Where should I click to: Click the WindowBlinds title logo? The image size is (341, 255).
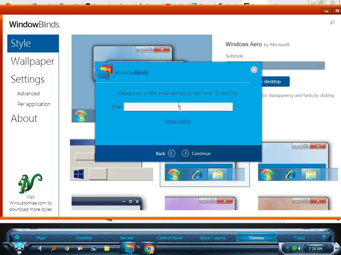(34, 24)
